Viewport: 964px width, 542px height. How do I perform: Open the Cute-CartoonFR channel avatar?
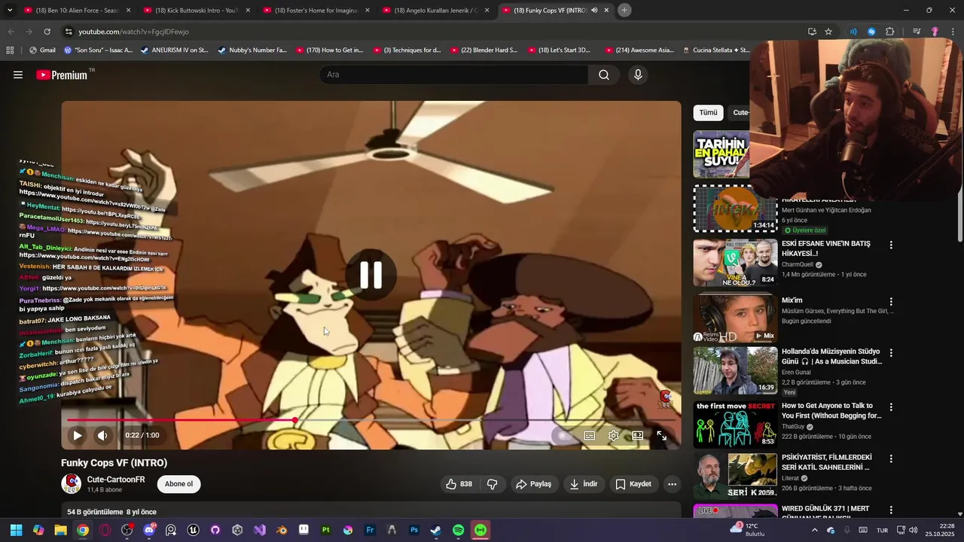(x=72, y=483)
